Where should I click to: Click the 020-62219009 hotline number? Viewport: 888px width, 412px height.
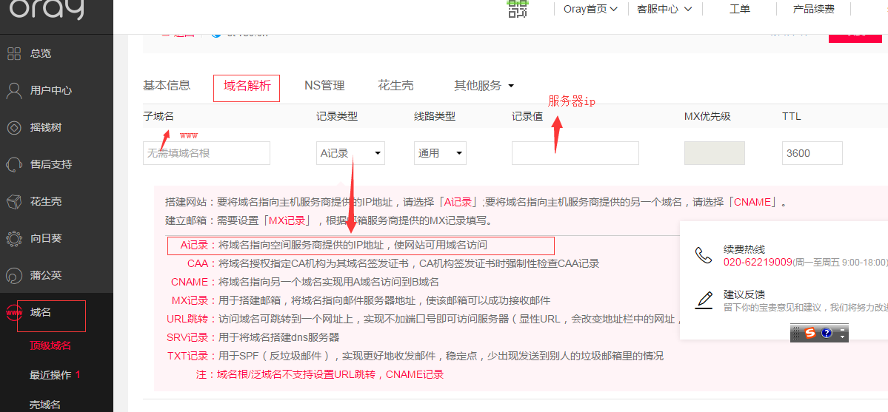[x=757, y=262]
